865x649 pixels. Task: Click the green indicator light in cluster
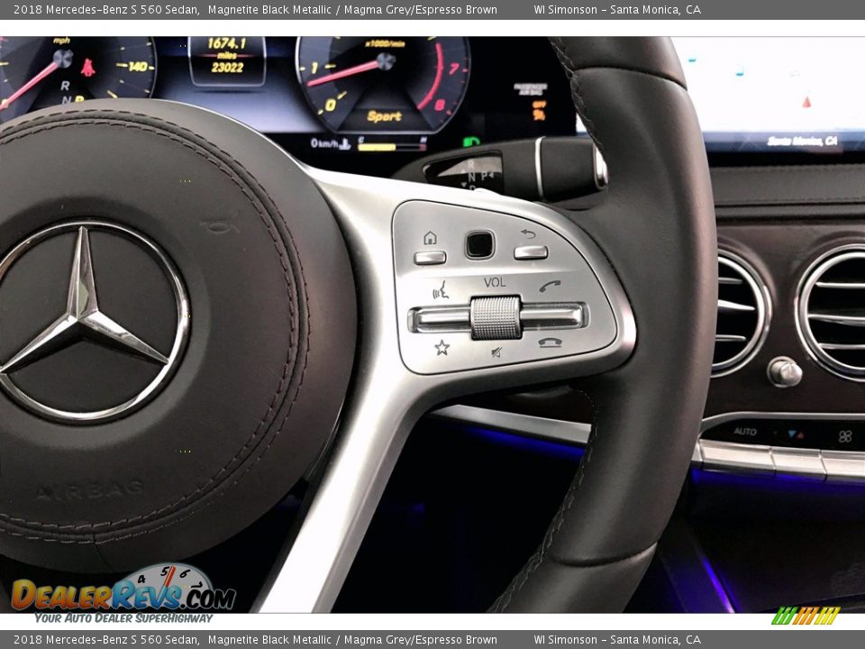click(470, 142)
